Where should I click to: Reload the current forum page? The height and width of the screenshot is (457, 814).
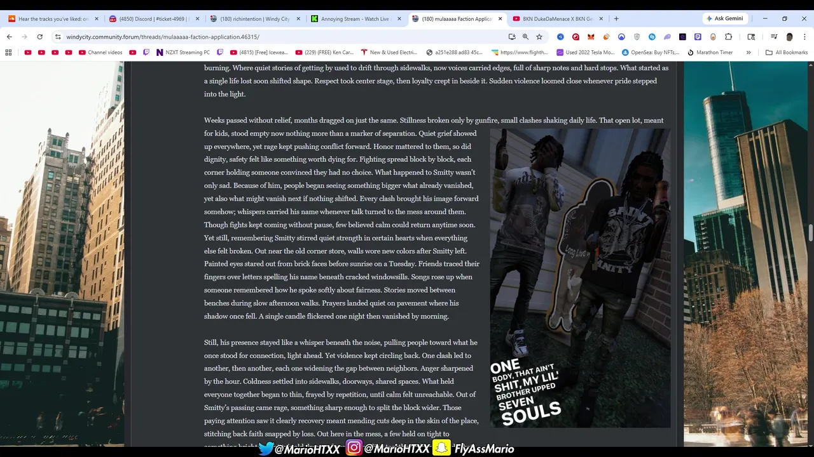pyautogui.click(x=39, y=37)
